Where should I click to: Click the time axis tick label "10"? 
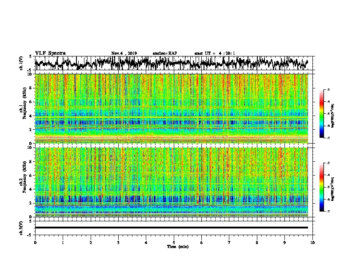(312, 243)
